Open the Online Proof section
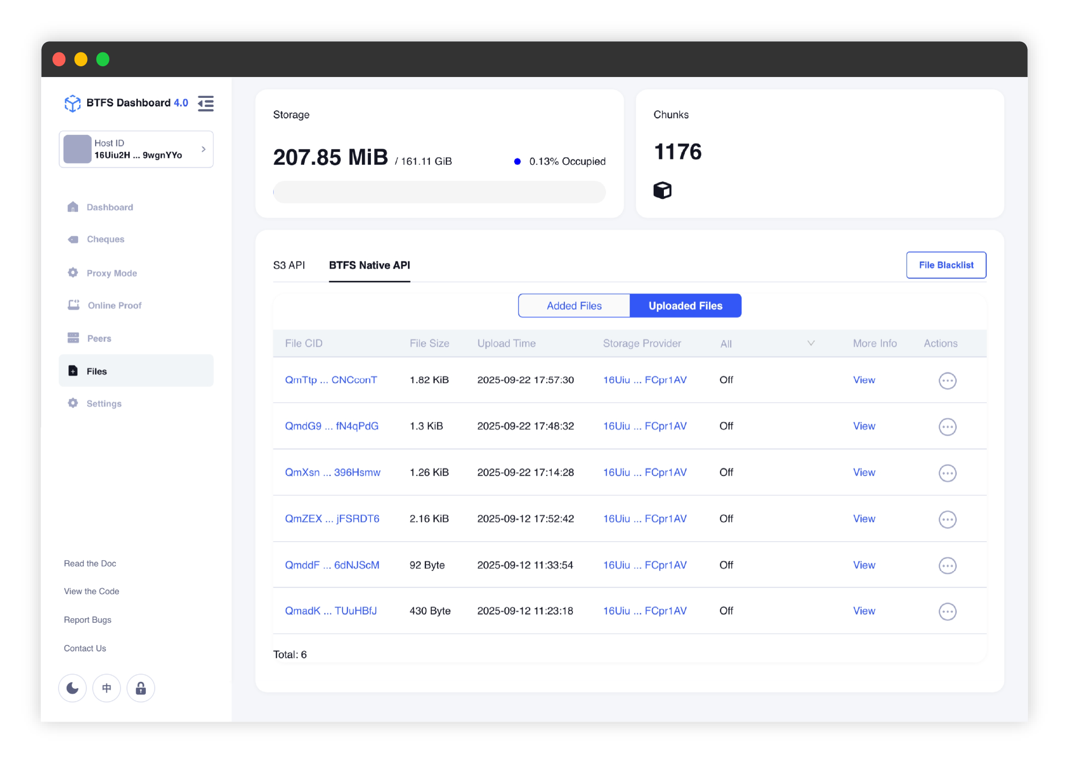 [114, 305]
